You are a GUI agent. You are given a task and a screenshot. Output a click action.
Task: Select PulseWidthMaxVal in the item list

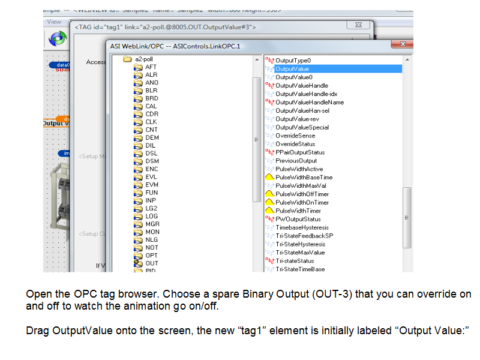click(x=301, y=186)
